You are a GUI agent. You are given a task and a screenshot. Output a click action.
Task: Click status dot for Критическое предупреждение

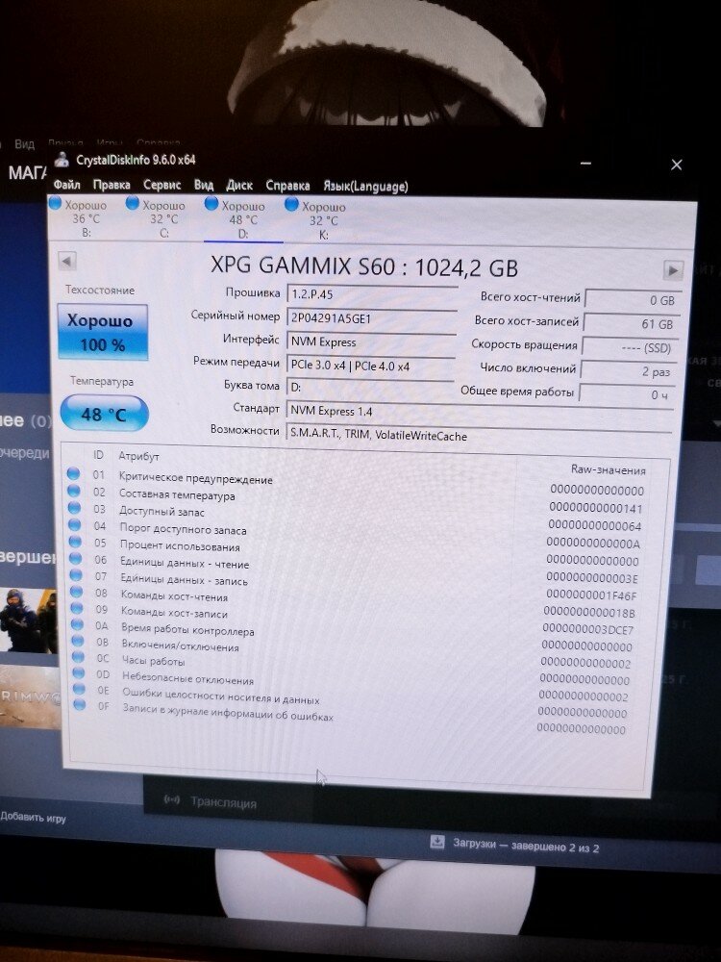point(74,473)
